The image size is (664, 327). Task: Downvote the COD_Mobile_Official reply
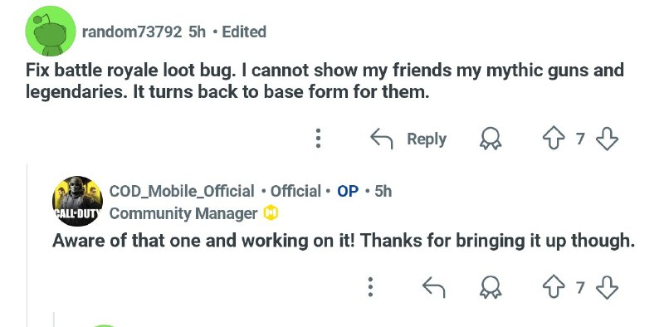[x=607, y=288]
